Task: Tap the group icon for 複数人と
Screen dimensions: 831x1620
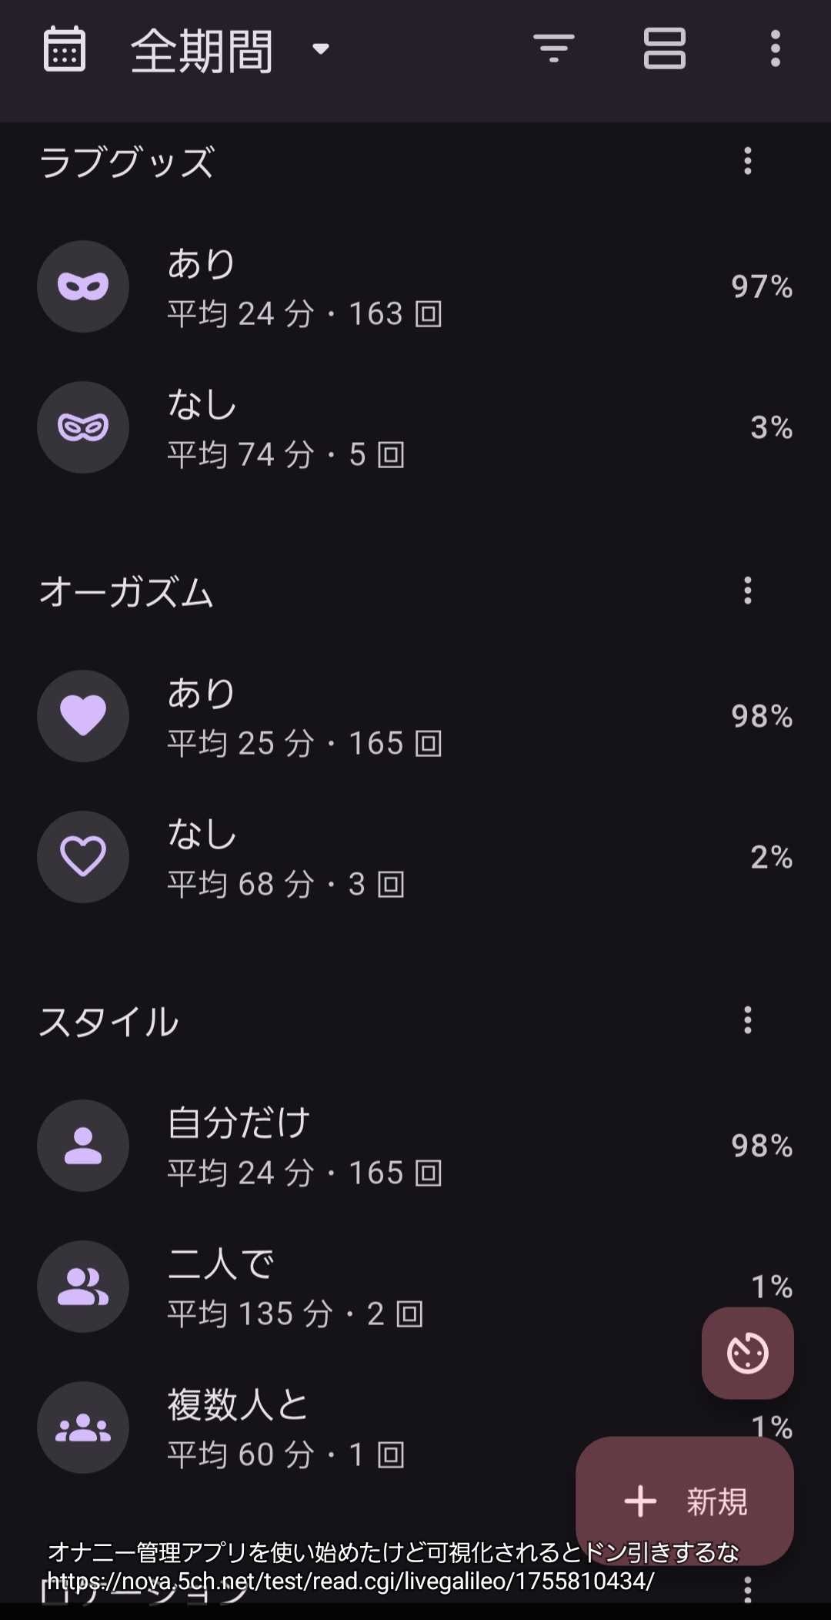Action: pyautogui.click(x=83, y=1428)
